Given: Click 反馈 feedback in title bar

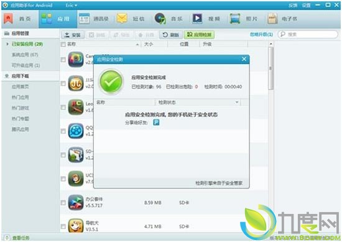Looking at the screenshot, I should (x=293, y=5).
